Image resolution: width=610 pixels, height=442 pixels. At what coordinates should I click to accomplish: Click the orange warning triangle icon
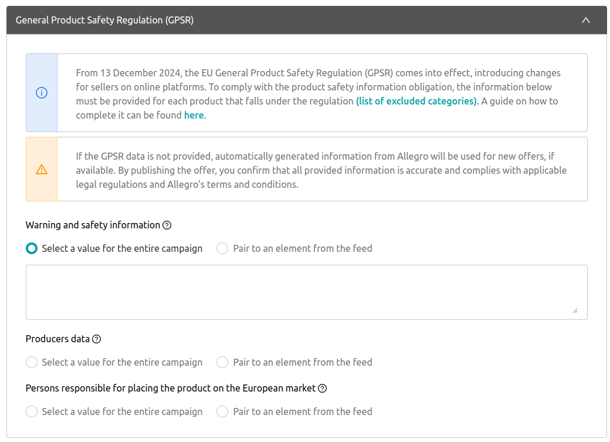click(x=42, y=170)
